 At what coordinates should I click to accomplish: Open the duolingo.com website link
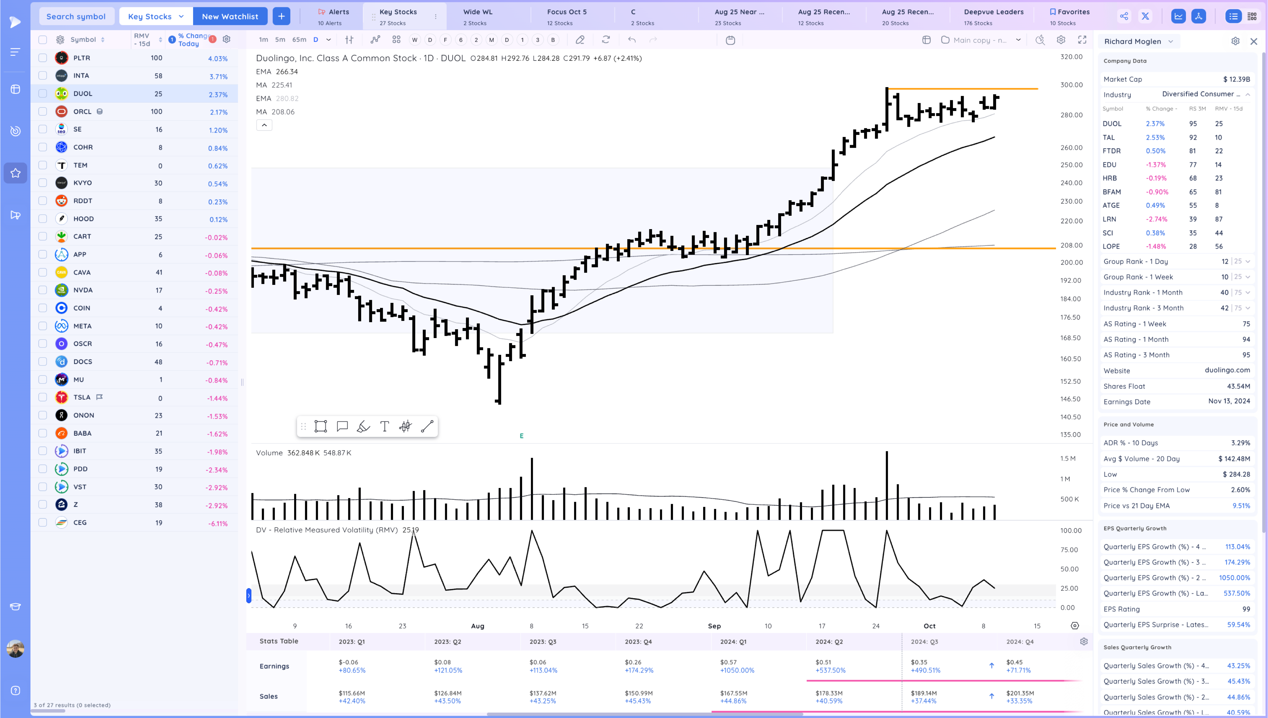[1227, 370]
